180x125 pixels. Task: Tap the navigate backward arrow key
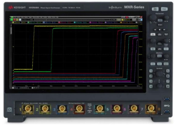(x=155, y=30)
